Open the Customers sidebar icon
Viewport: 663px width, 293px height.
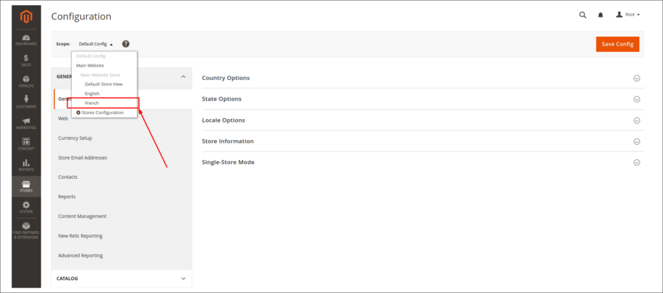26,102
